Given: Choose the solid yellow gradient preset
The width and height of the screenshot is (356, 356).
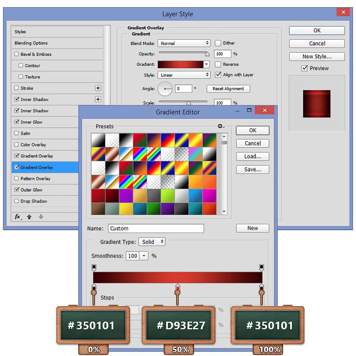Looking at the screenshot, I should tap(126, 209).
